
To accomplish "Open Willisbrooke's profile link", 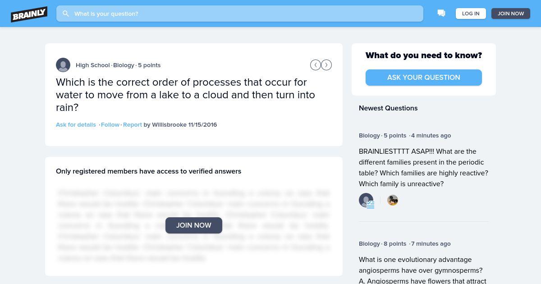I will (x=169, y=124).
